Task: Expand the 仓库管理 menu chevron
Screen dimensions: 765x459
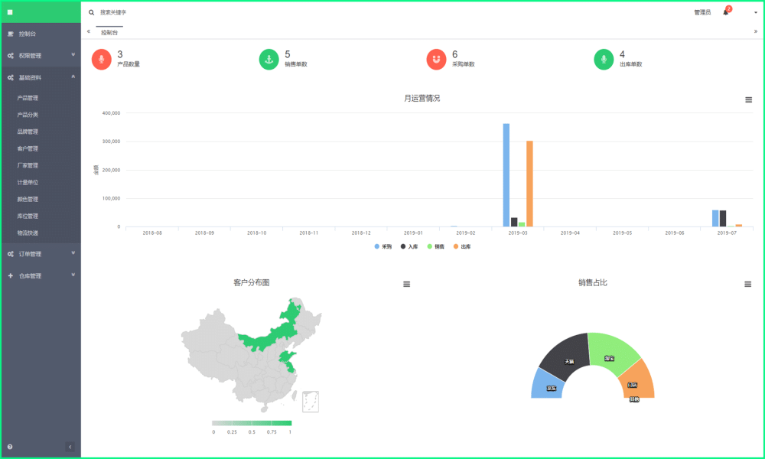Action: [x=73, y=275]
